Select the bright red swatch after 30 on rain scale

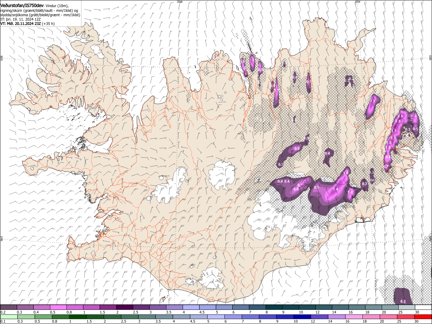click(423, 317)
